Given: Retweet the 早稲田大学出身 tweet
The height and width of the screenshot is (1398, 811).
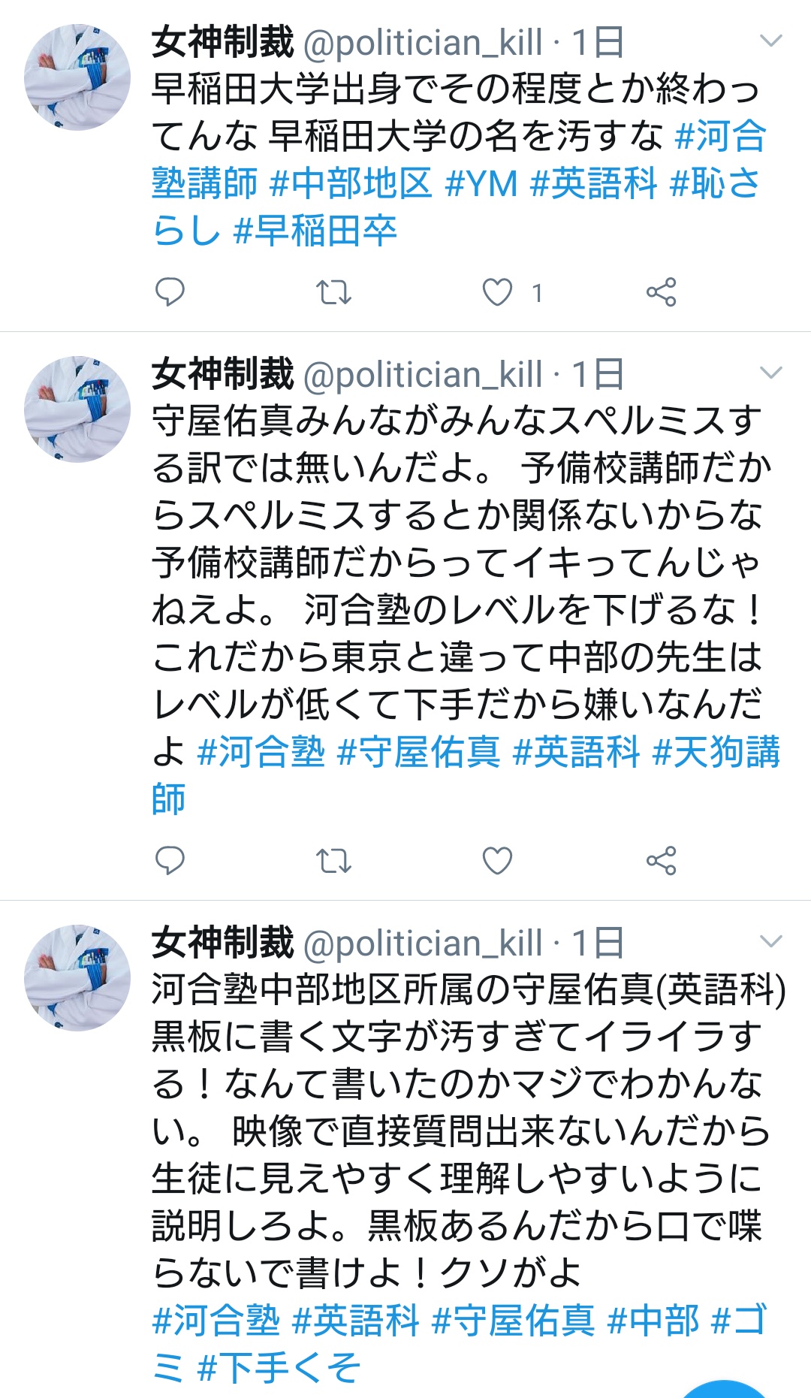Looking at the screenshot, I should 333,292.
